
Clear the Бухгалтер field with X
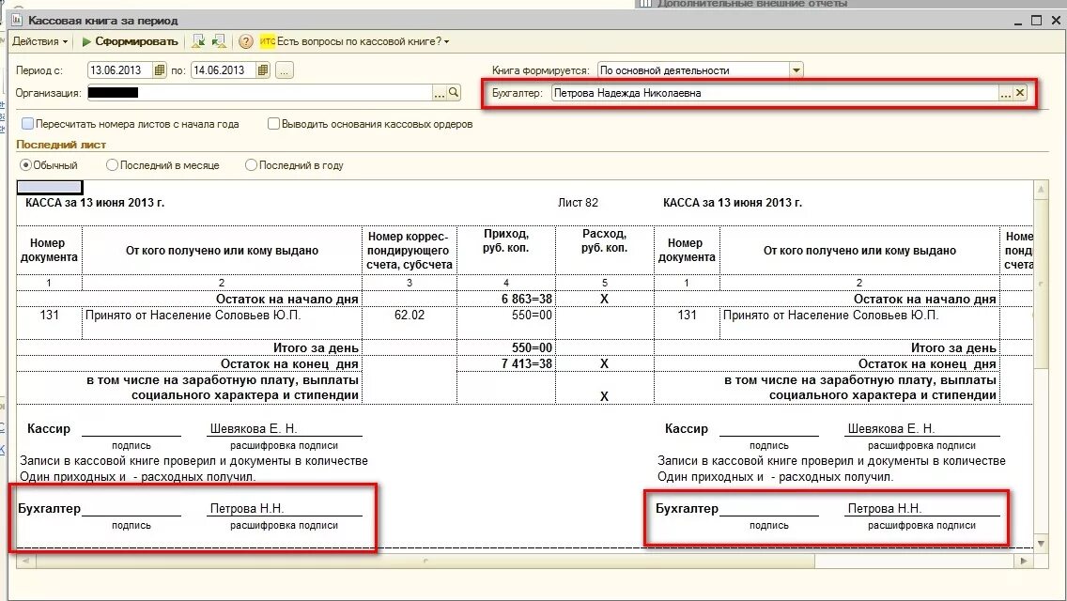click(x=1020, y=93)
